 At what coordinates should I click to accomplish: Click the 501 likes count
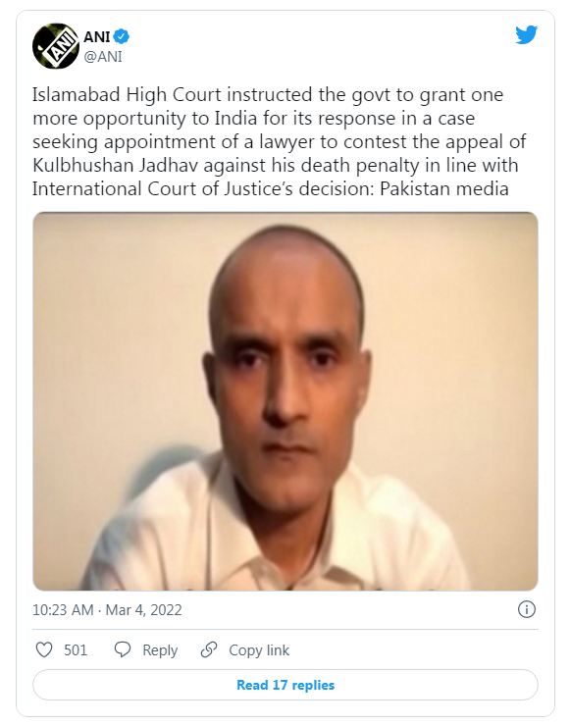pyautogui.click(x=76, y=650)
